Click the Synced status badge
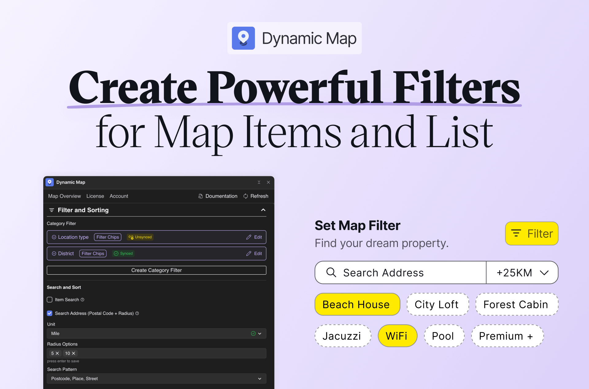589x389 pixels. (123, 254)
